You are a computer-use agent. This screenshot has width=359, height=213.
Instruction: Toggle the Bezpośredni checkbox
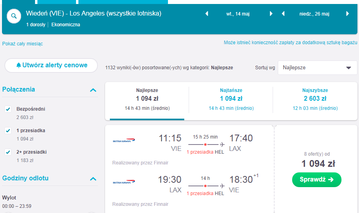(x=8, y=109)
